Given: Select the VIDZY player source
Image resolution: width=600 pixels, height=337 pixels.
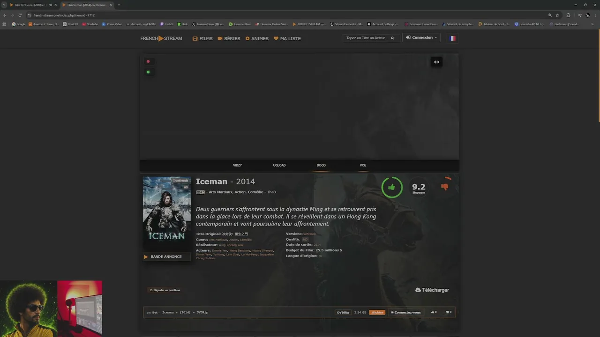Looking at the screenshot, I should click(x=238, y=165).
